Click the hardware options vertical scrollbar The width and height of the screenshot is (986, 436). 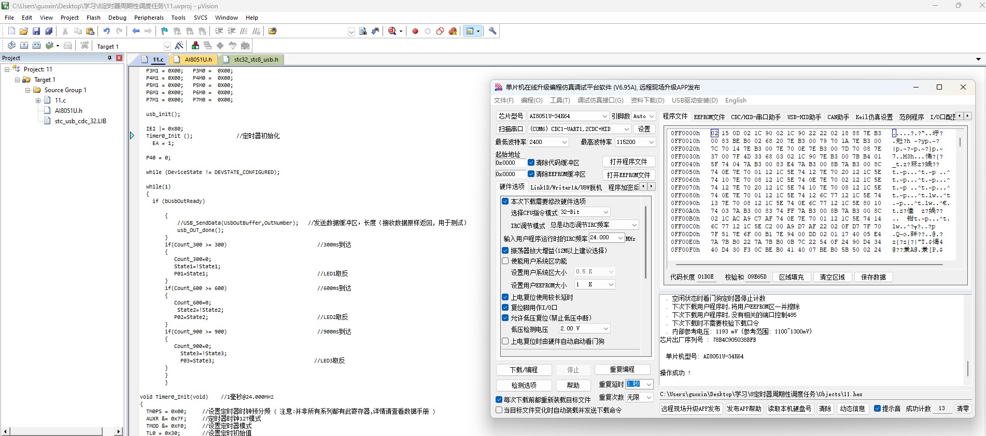click(x=645, y=242)
